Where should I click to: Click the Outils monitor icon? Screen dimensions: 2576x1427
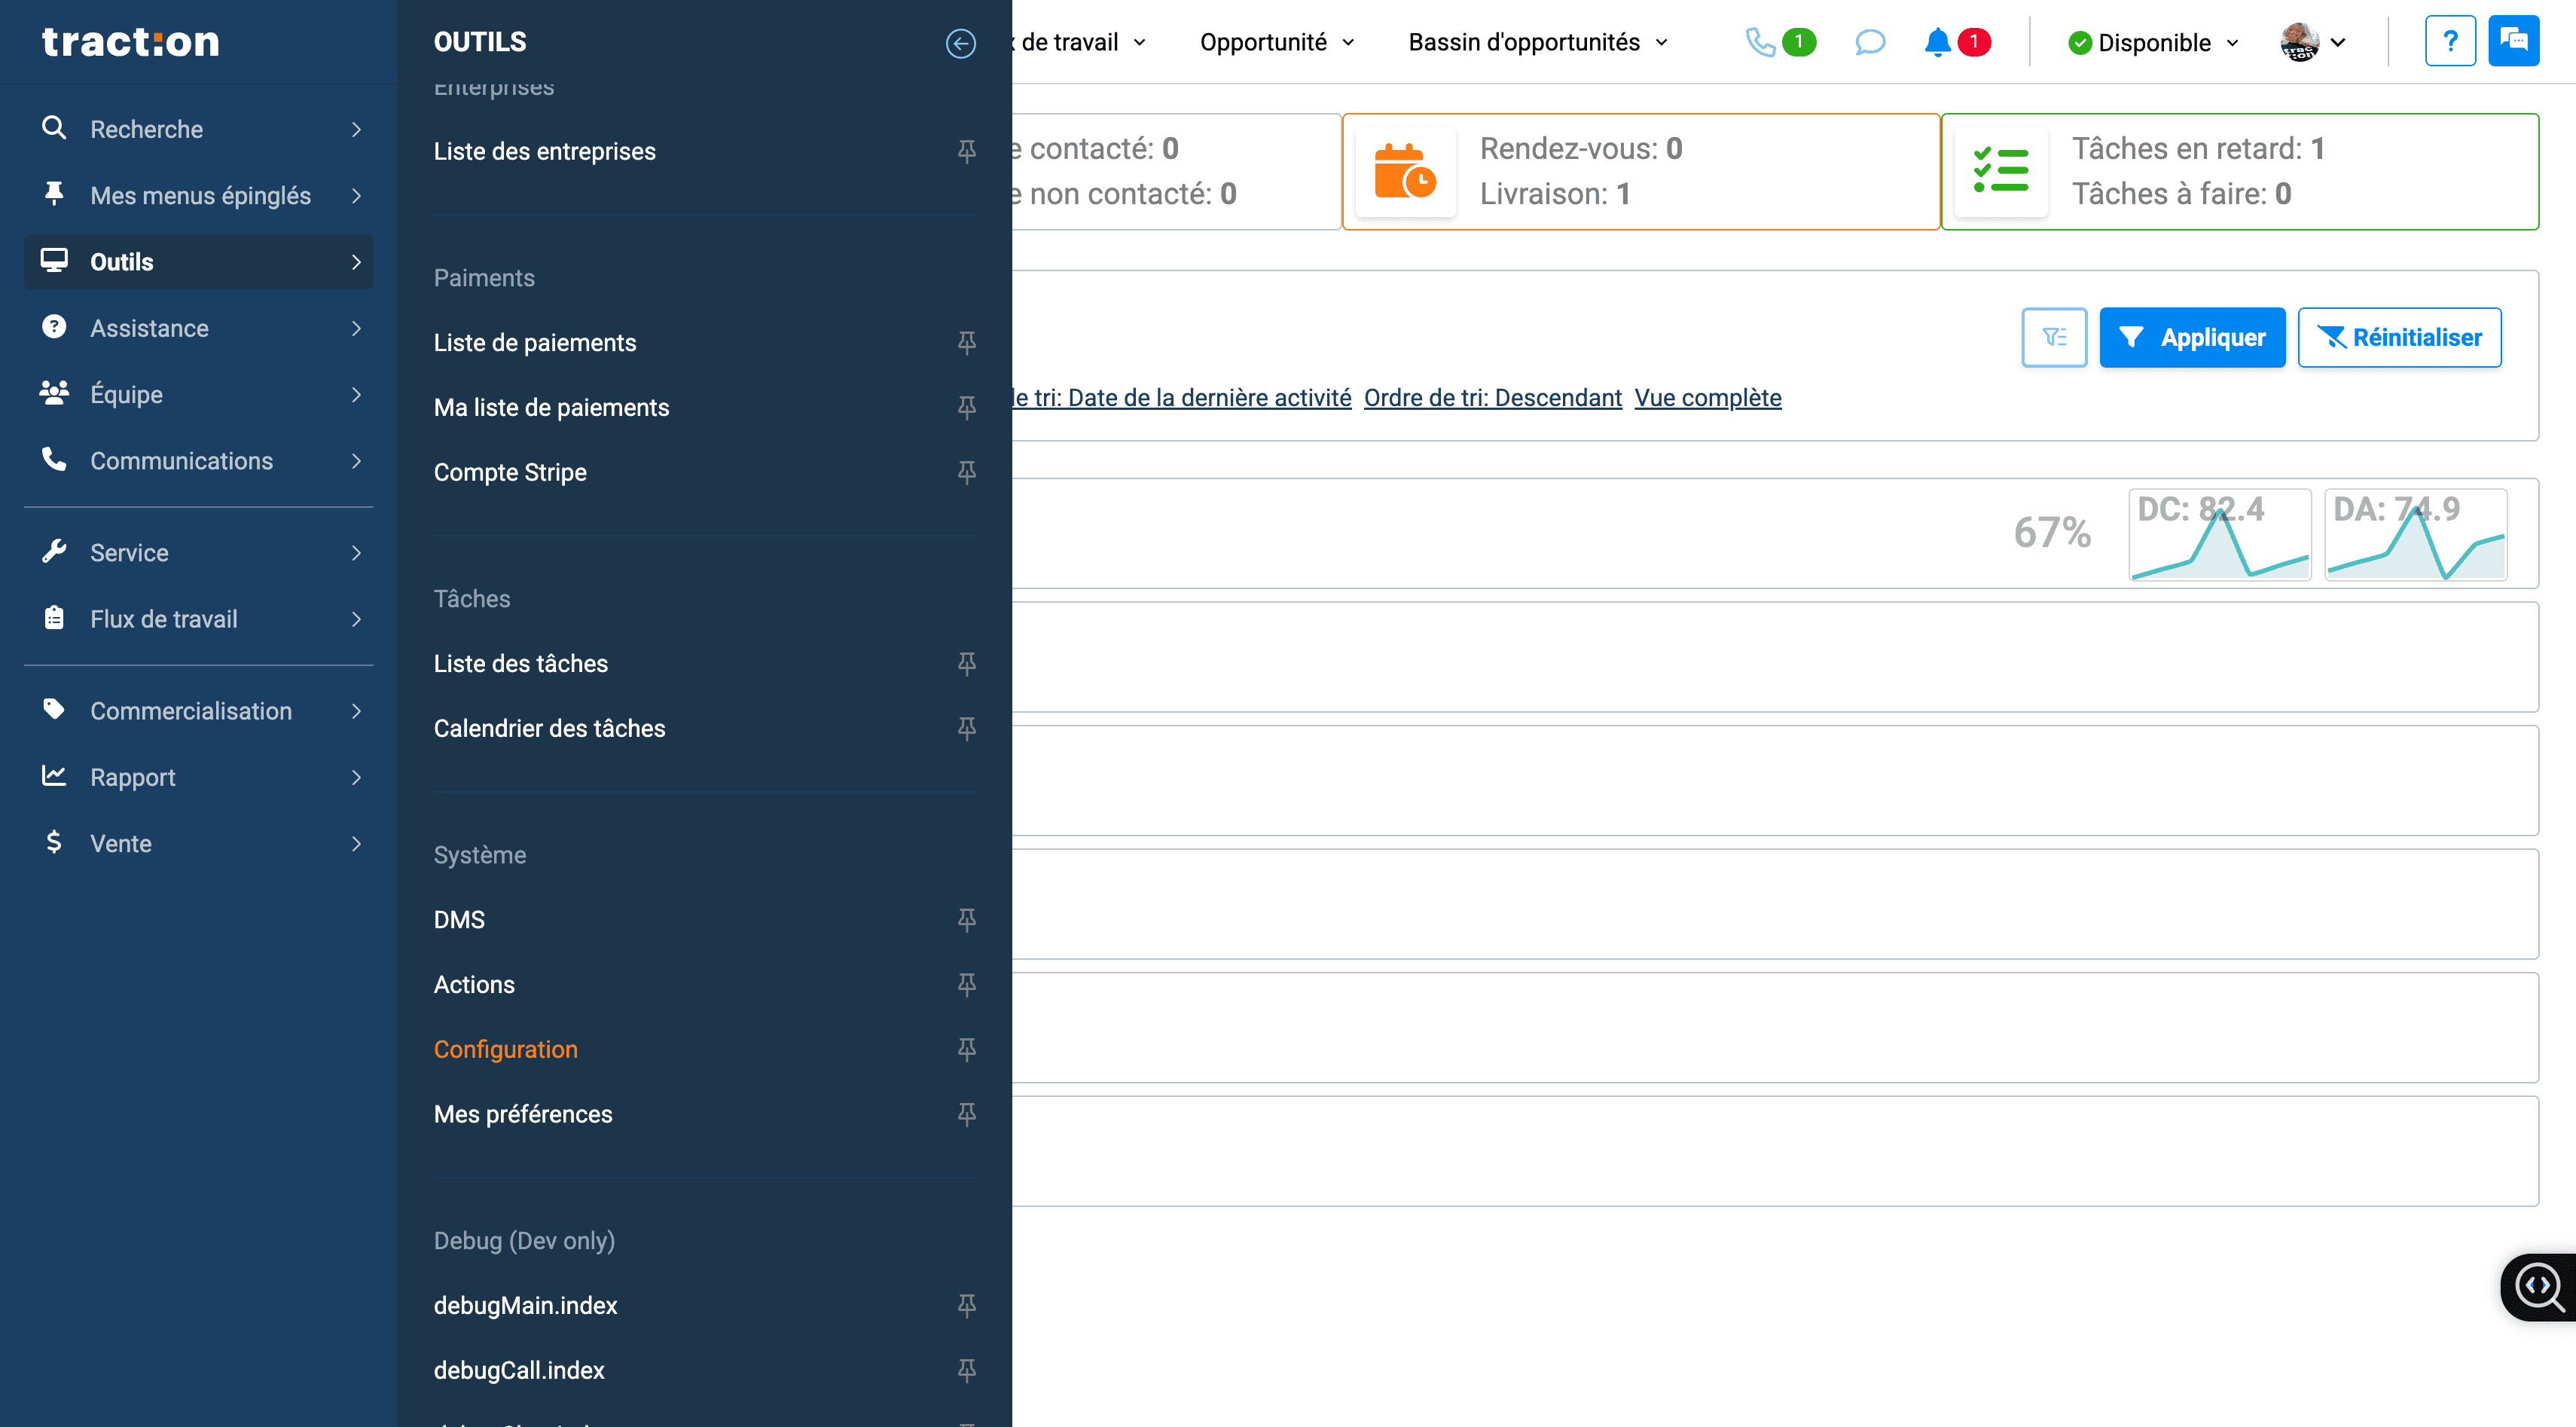[54, 261]
